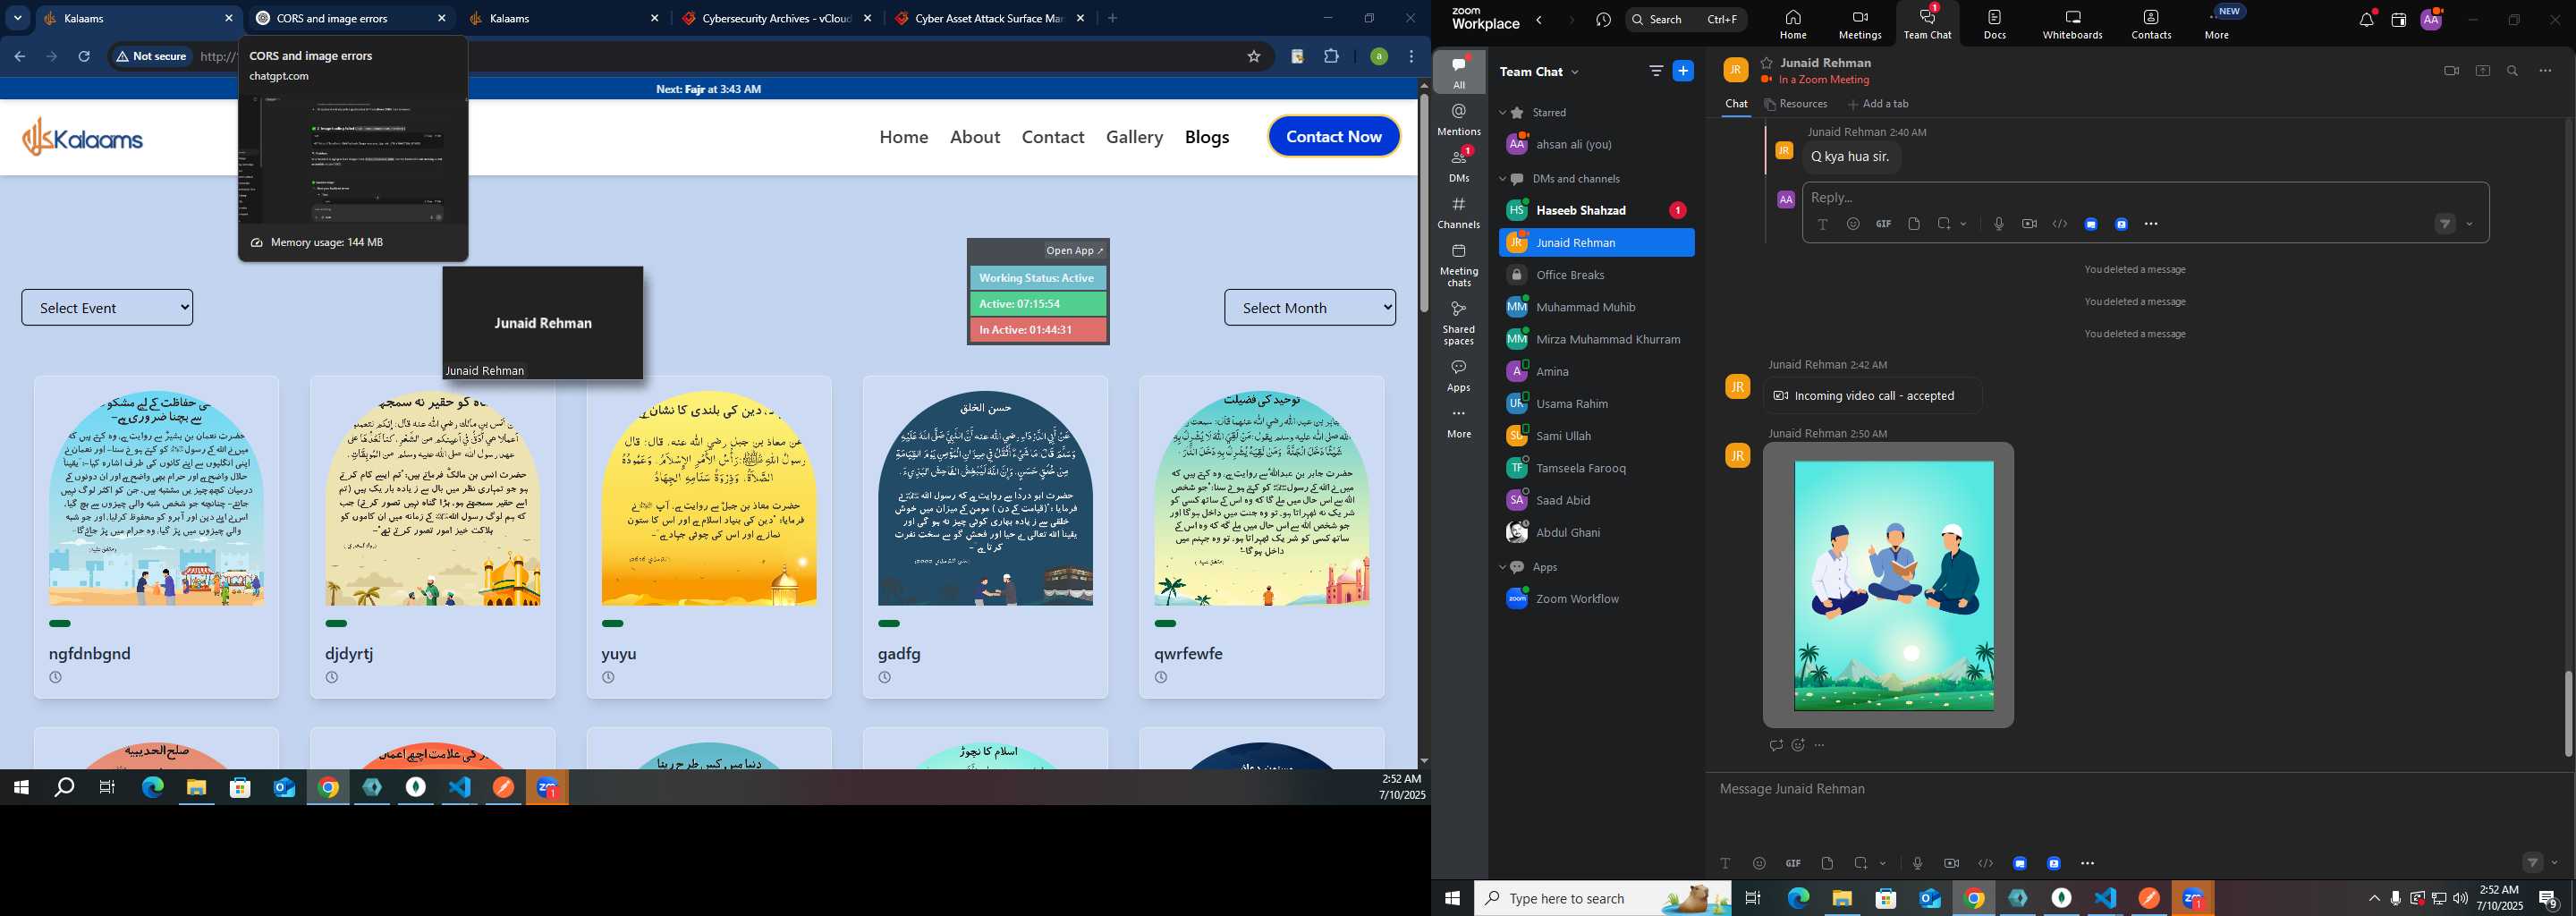Click GIF icon in bottom message composer
This screenshot has height=916, width=2576.
[1793, 863]
